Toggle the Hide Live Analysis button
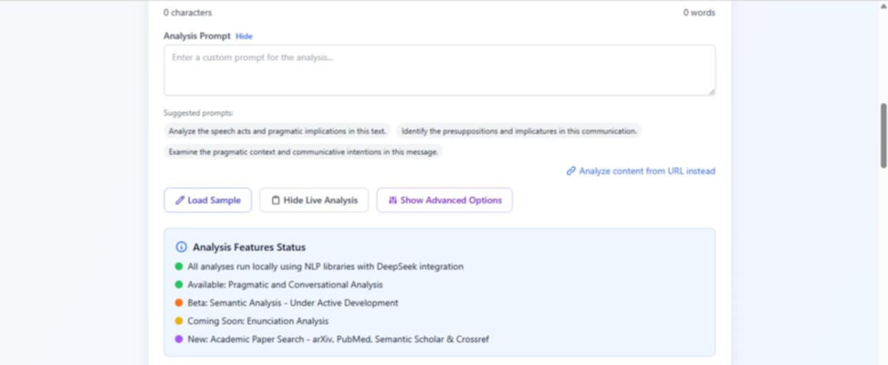This screenshot has height=365, width=888. point(314,200)
